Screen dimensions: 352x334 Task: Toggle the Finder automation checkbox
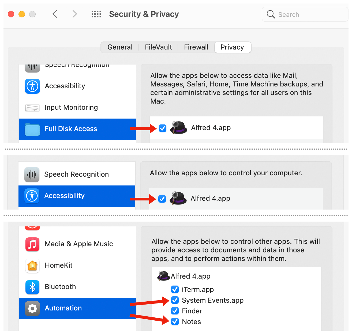point(175,311)
